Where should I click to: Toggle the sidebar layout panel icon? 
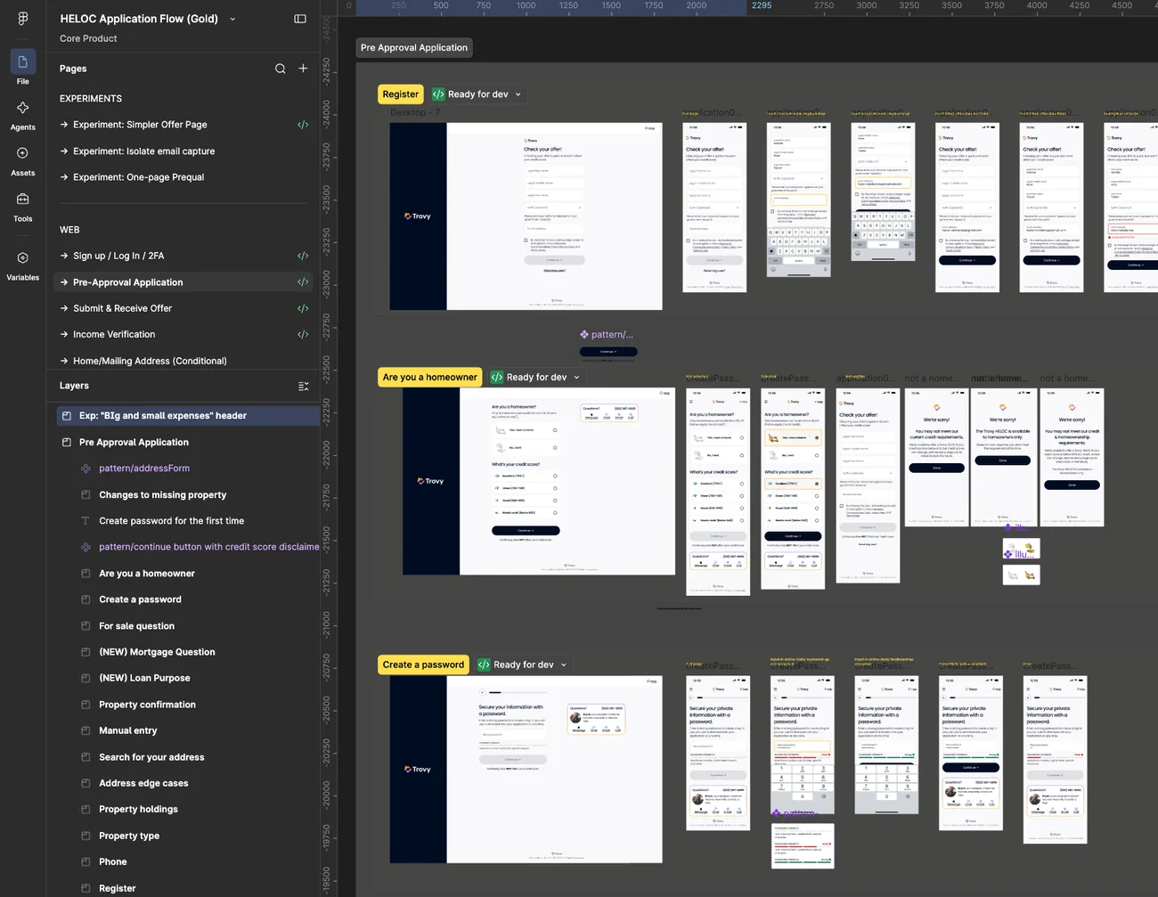[300, 19]
